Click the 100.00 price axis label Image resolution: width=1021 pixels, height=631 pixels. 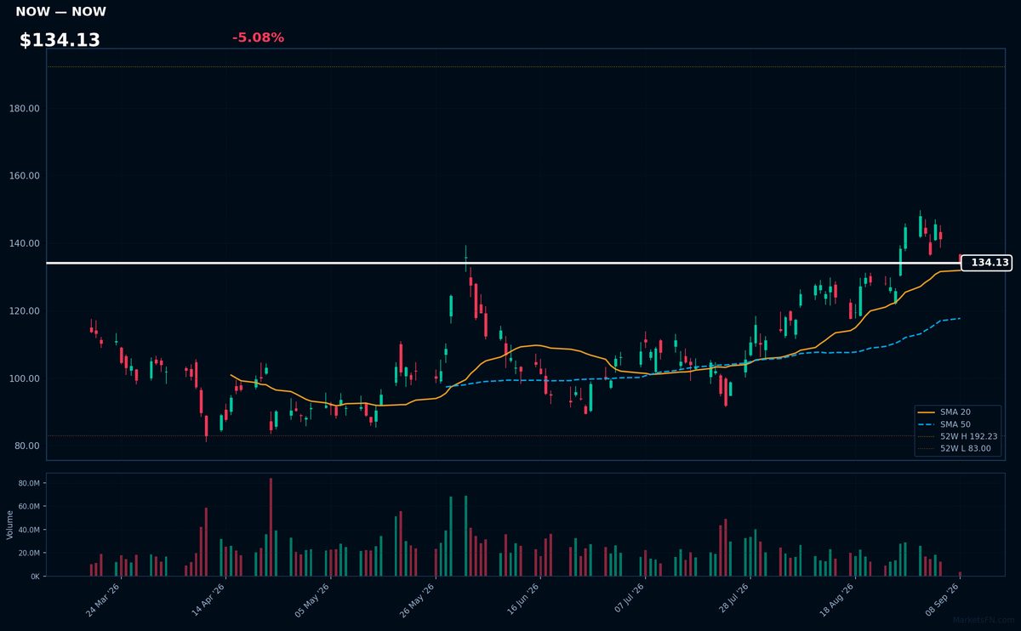tap(26, 378)
